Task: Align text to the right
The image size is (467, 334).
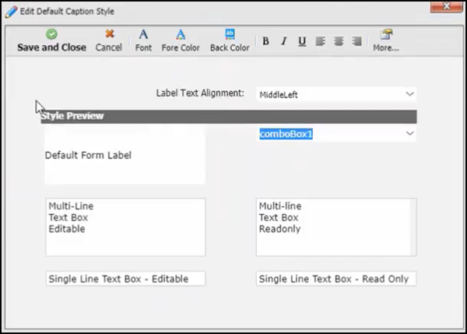Action: click(x=356, y=41)
